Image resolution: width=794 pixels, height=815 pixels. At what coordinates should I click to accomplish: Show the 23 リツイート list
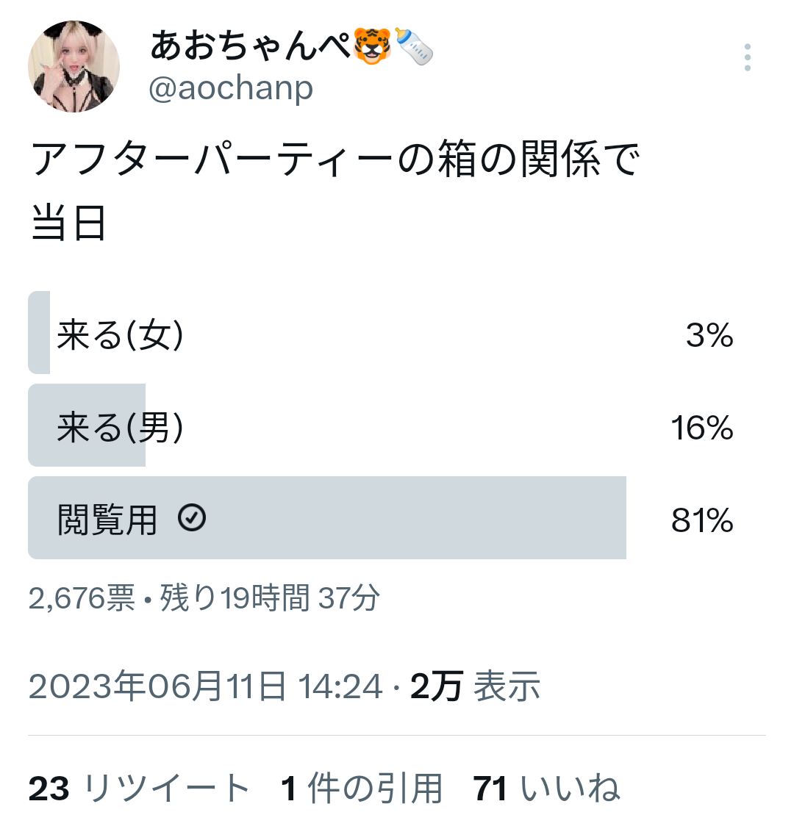(x=139, y=789)
